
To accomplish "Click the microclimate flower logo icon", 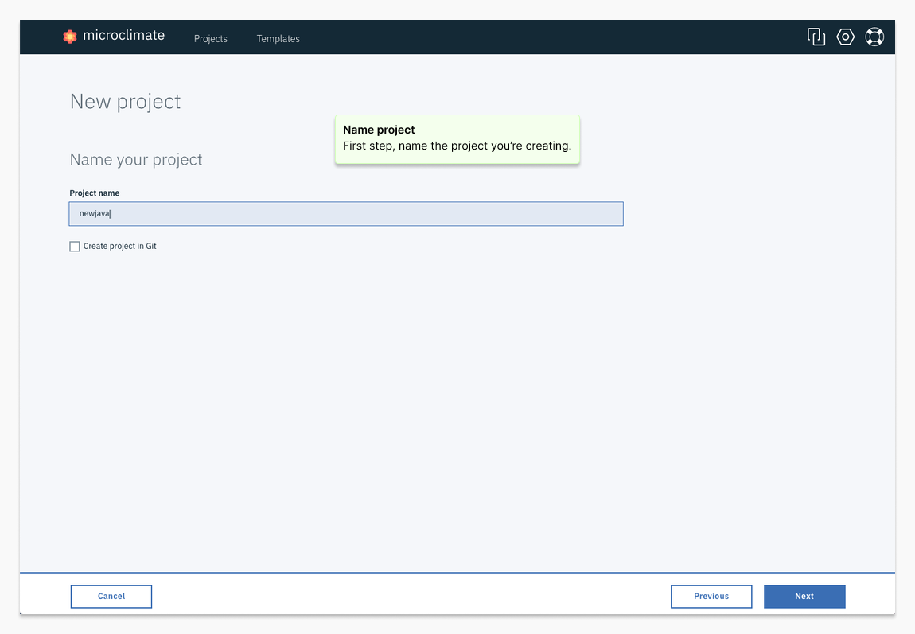I will [70, 36].
